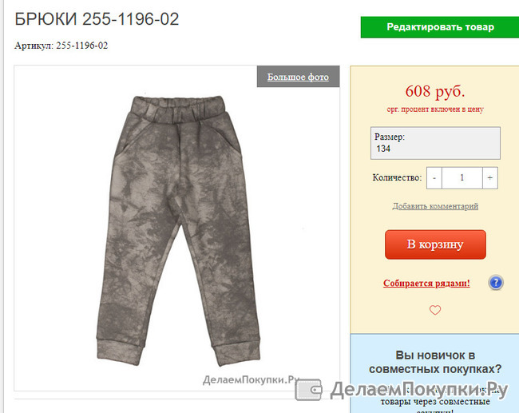519x413 pixels.
Task: Open the Большое фото large photo link
Action: [x=298, y=77]
